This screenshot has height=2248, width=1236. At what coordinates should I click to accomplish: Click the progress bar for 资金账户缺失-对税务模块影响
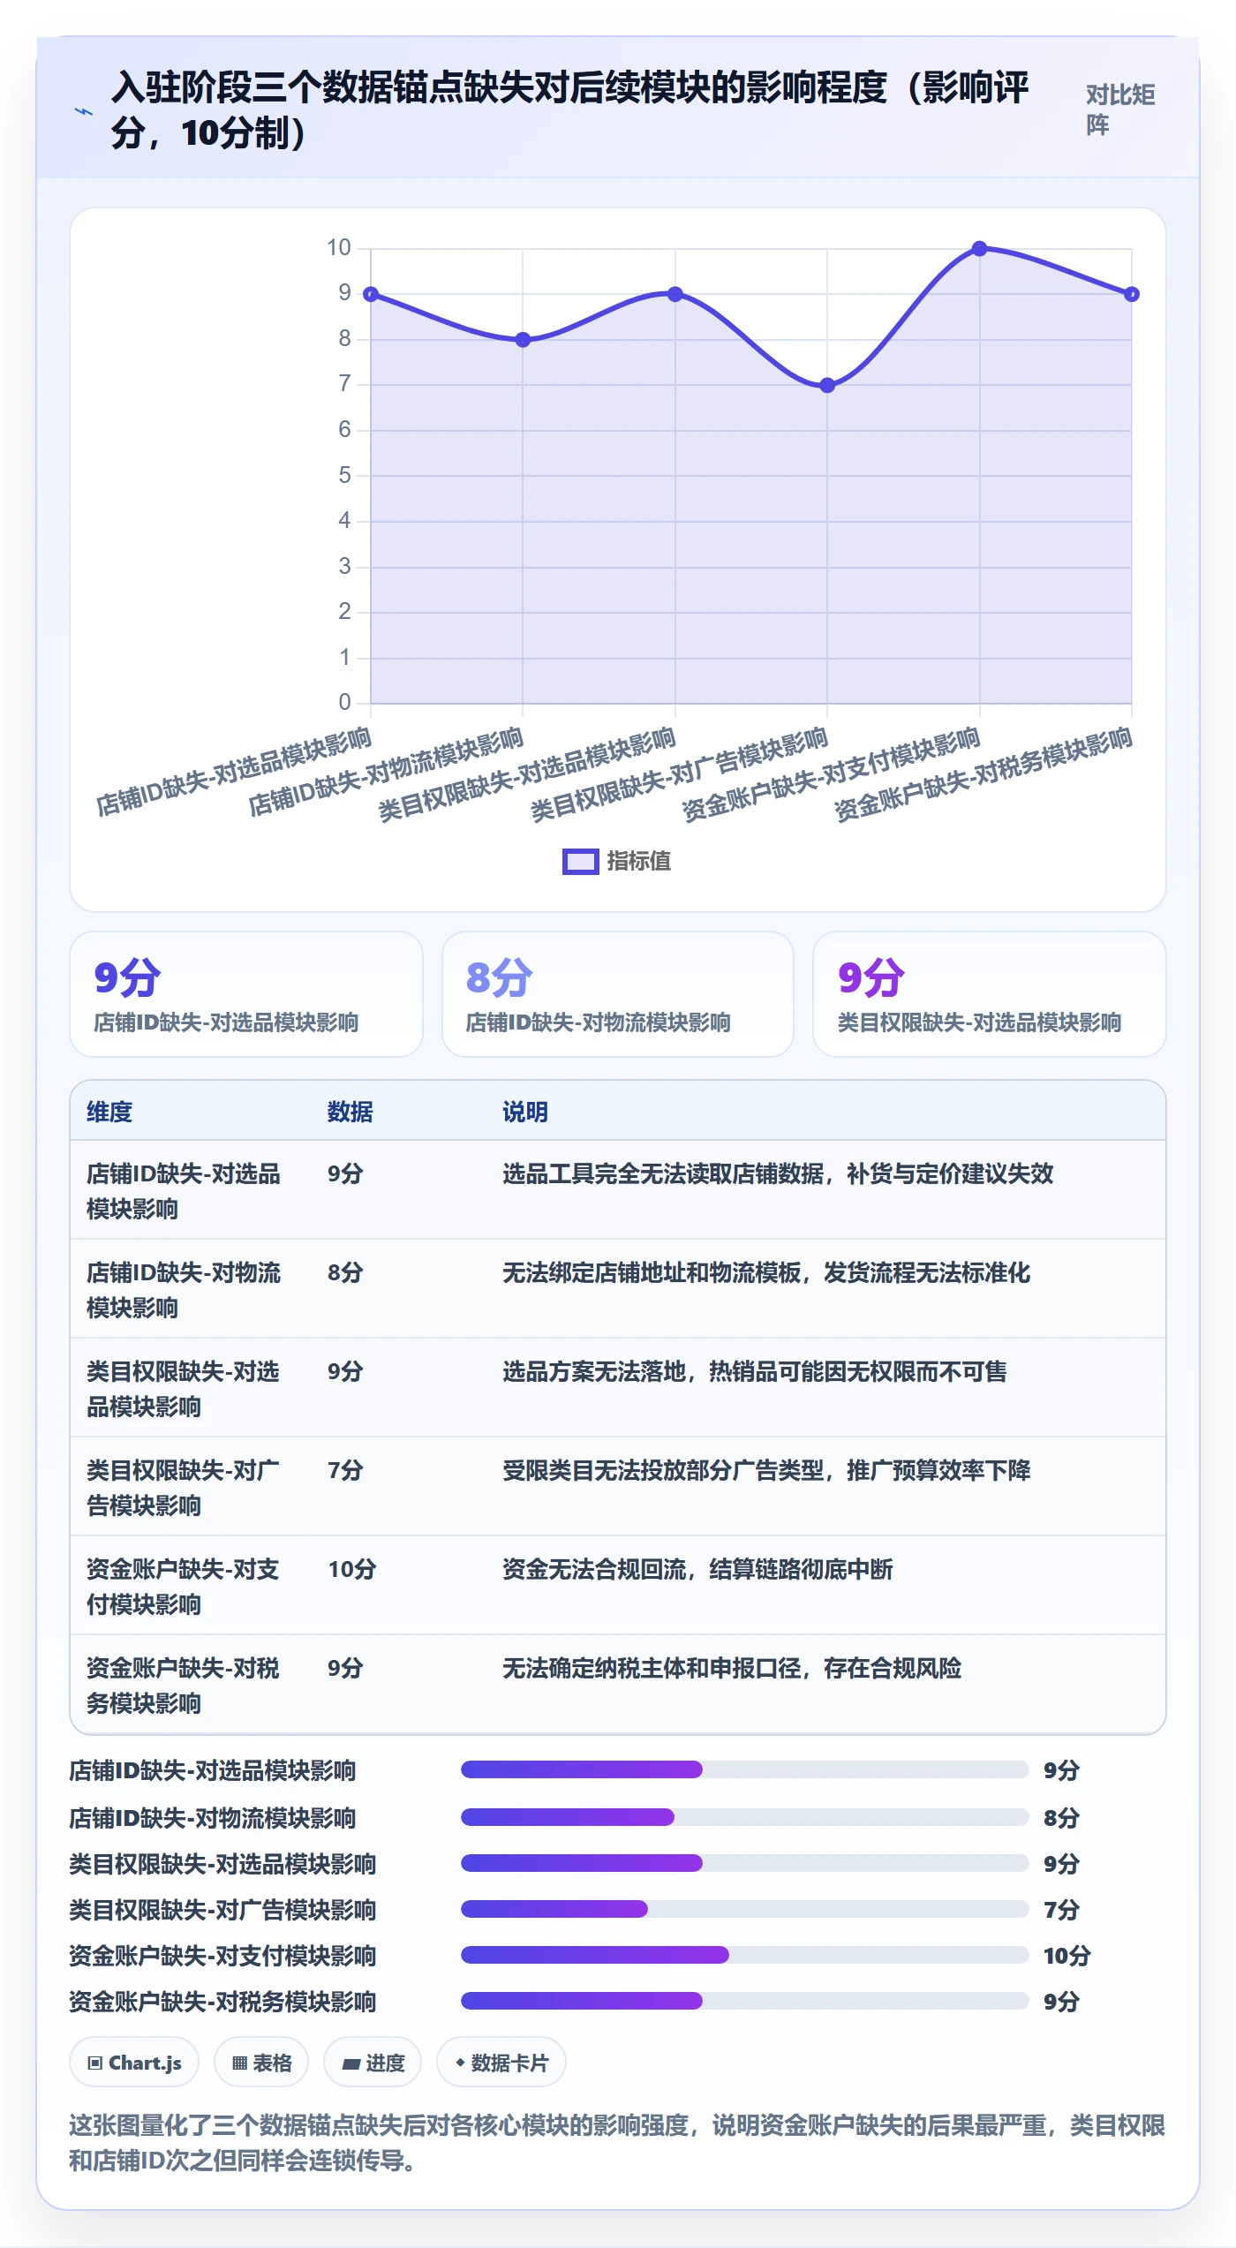pos(744,2000)
